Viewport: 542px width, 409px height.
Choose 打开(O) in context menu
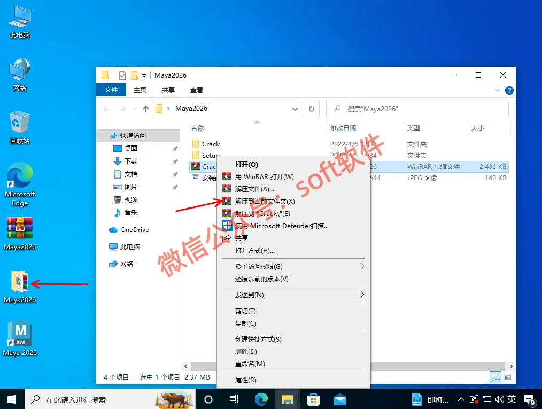pos(293,164)
